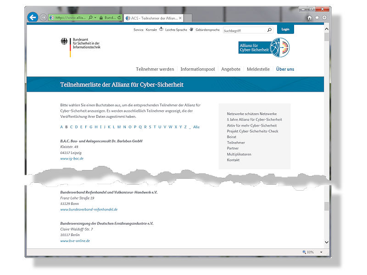Click the Login button

285,29
